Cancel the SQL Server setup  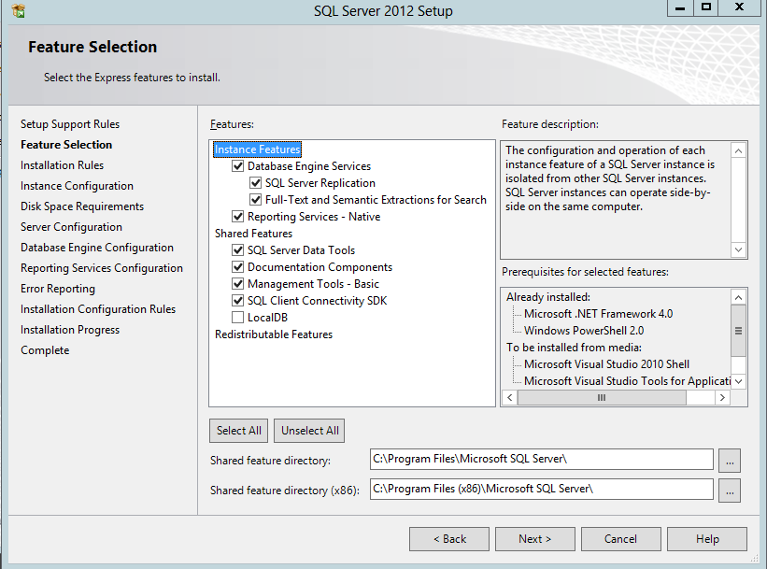coord(620,539)
